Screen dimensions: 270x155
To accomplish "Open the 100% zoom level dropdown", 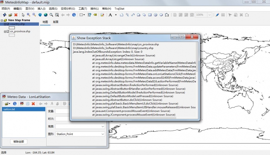I will point(210,15).
